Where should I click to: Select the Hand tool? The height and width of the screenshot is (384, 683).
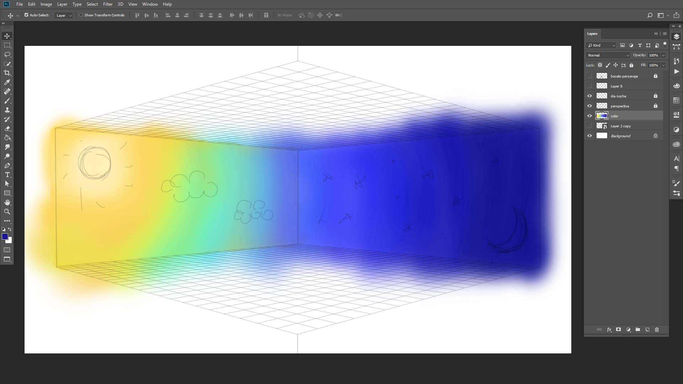coord(7,202)
